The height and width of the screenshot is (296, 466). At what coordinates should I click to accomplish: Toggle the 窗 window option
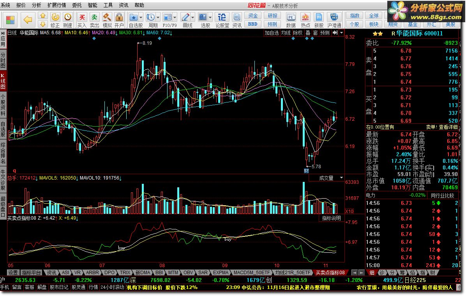(x=315, y=33)
